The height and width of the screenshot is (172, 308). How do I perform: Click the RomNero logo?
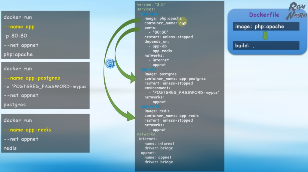[x=297, y=11]
